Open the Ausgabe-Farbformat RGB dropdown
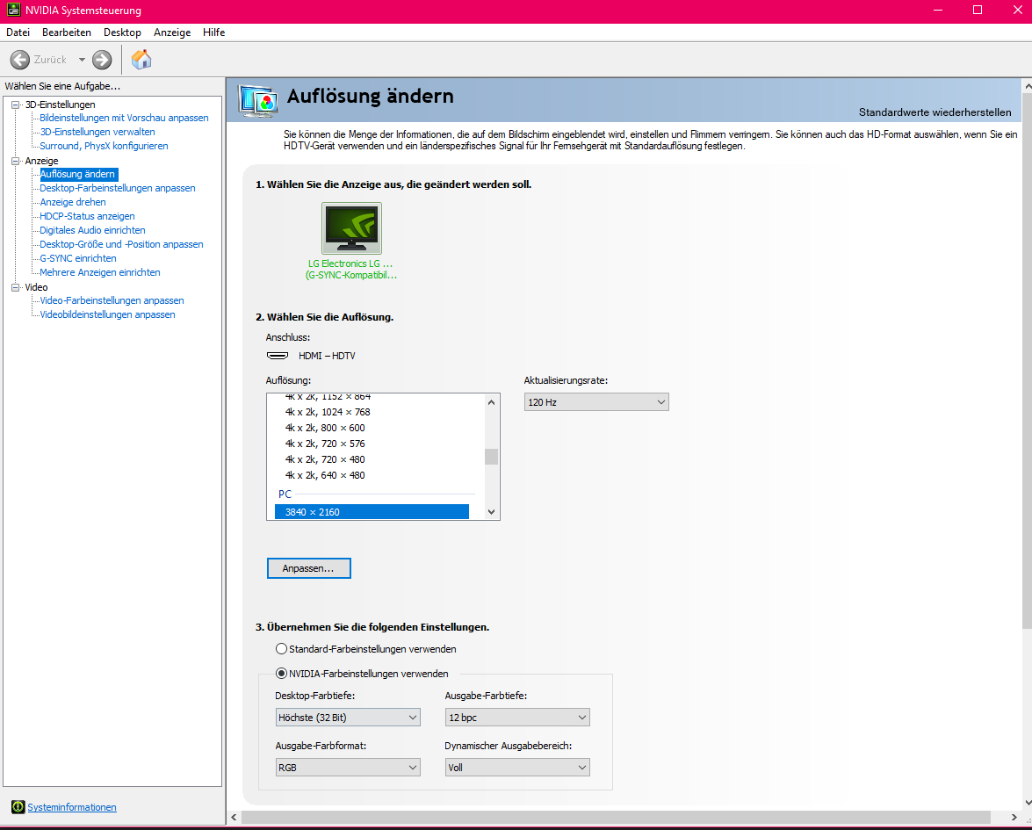The width and height of the screenshot is (1032, 830). pos(348,768)
